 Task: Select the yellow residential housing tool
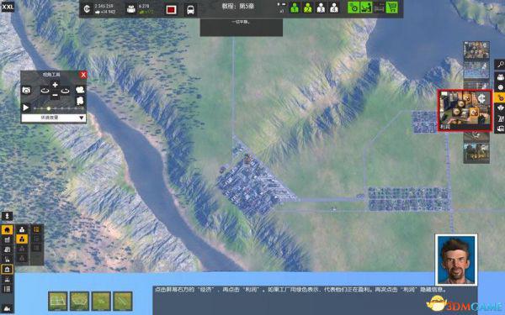7,229
